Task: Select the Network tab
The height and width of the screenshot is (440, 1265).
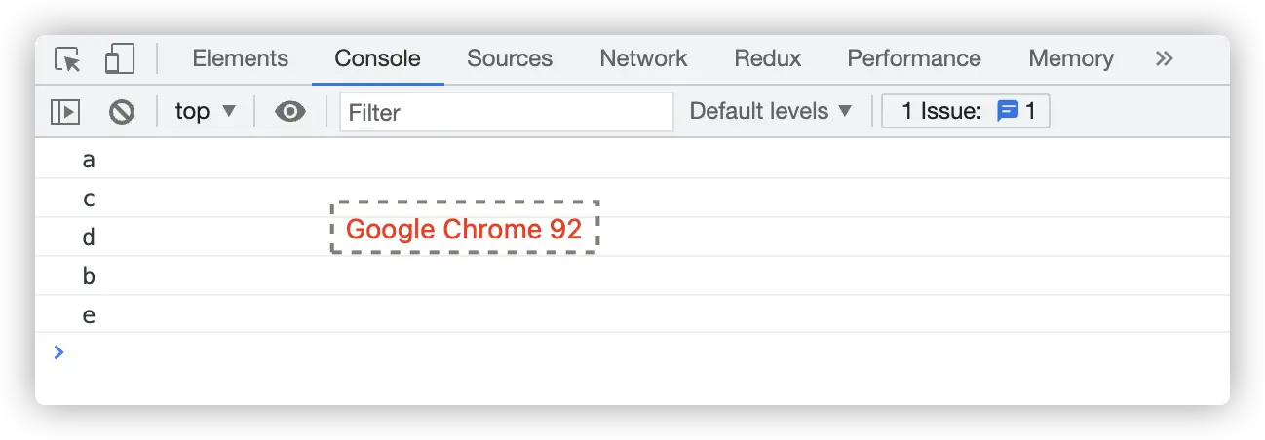Action: pos(643,58)
